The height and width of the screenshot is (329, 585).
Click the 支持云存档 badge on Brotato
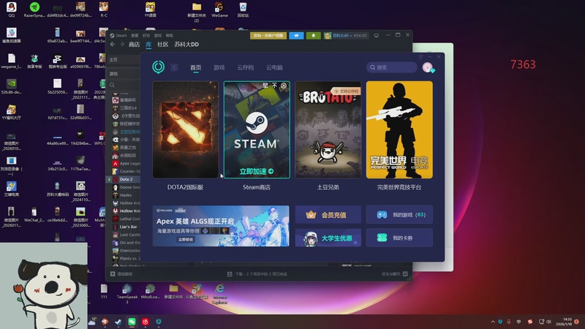click(346, 91)
